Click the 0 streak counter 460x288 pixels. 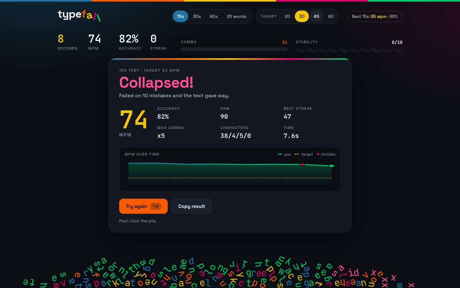point(154,39)
